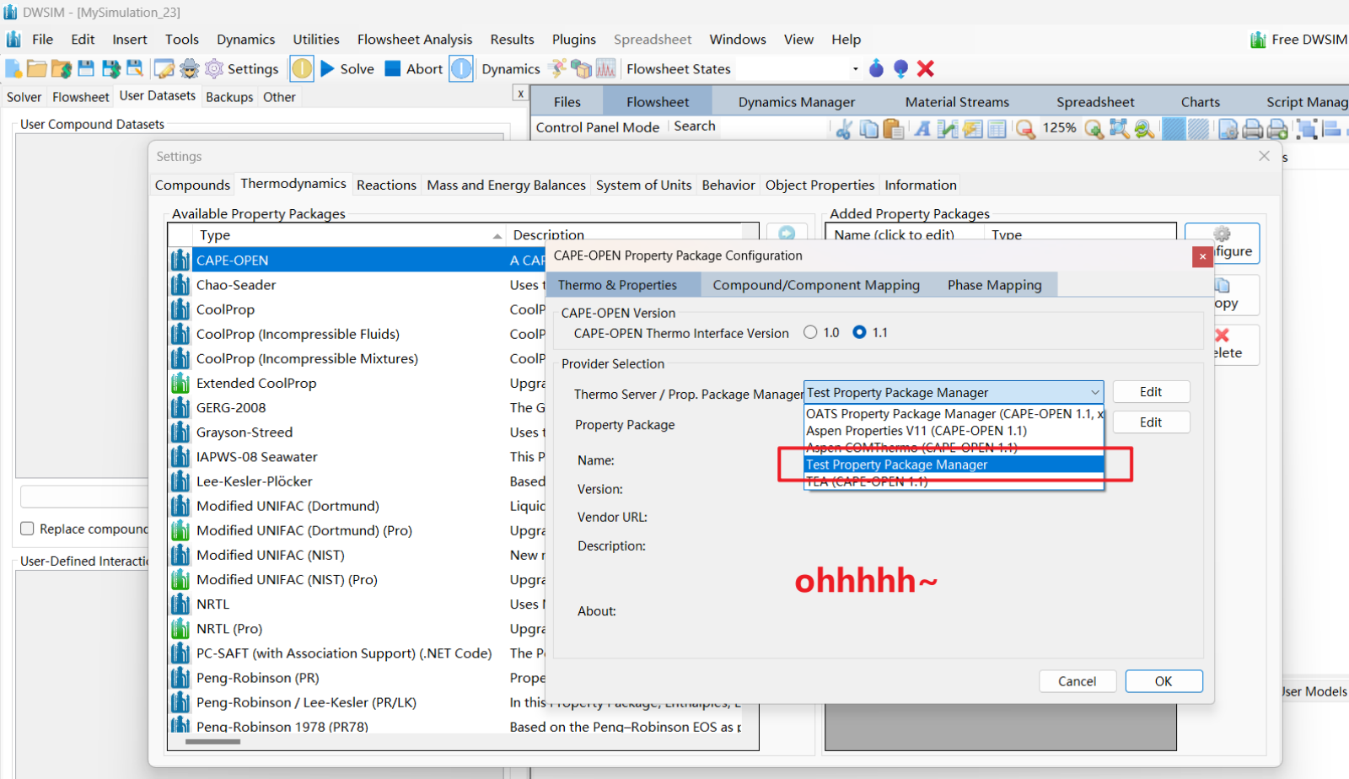The image size is (1349, 779).
Task: Click the Free DWSIM link
Action: tap(1298, 40)
